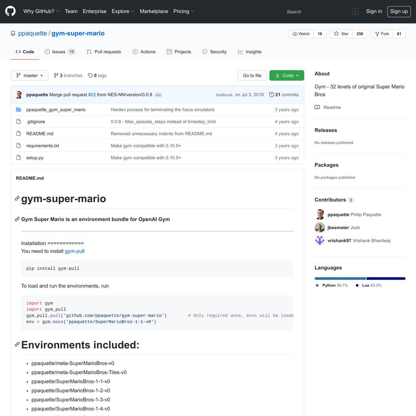
Task: Open the ppaquette owner link
Action: [x=32, y=33]
